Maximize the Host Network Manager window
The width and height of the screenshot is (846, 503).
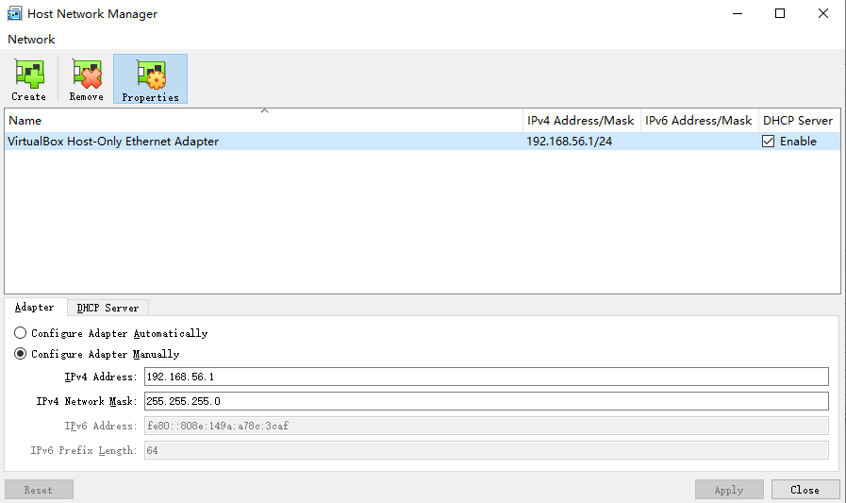coord(780,13)
